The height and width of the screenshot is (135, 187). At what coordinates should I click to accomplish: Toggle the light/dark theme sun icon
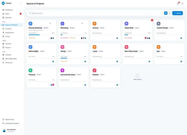click(x=182, y=3)
